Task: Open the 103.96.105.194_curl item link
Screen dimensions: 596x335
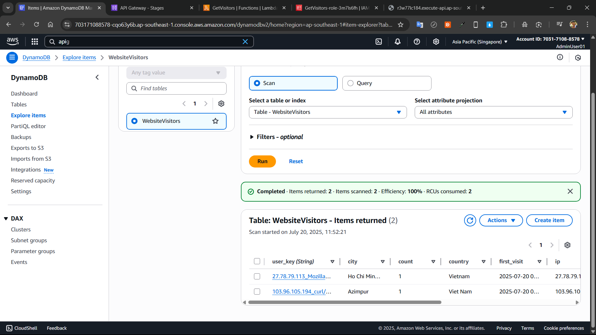Action: (x=302, y=292)
